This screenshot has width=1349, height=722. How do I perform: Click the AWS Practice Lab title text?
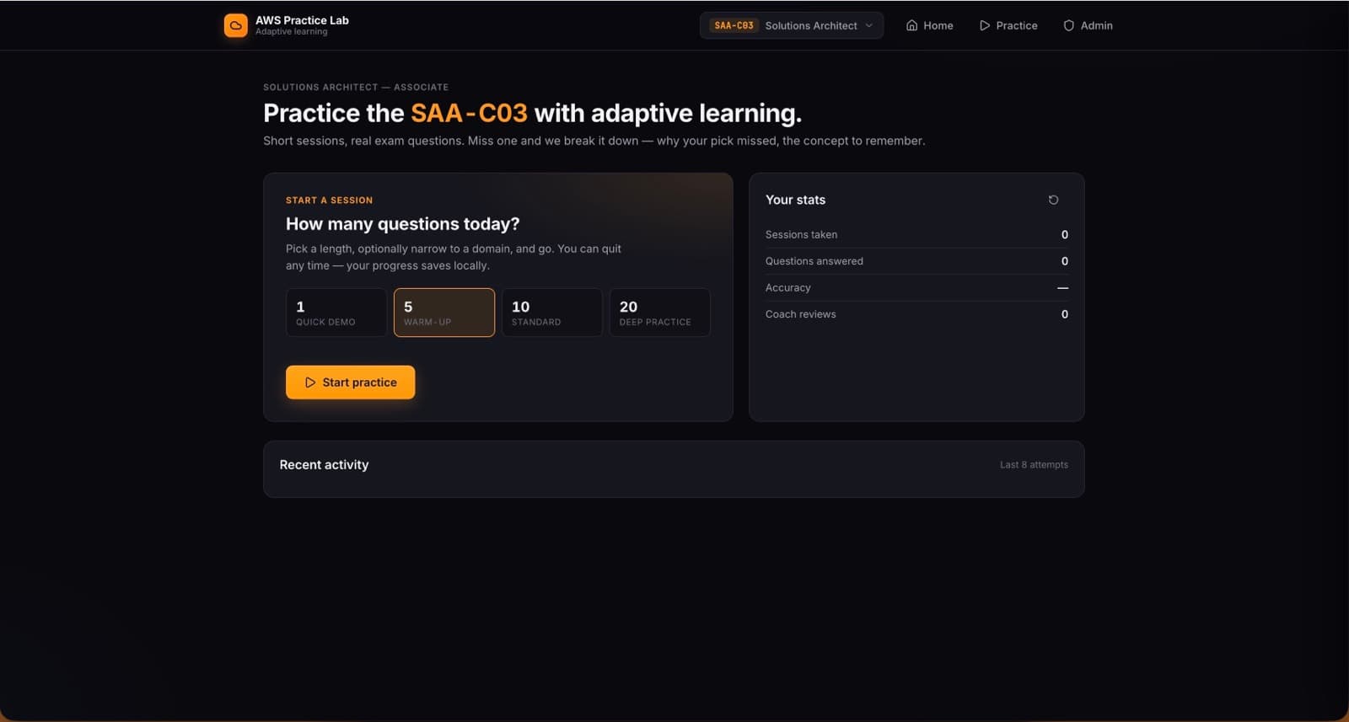click(302, 20)
